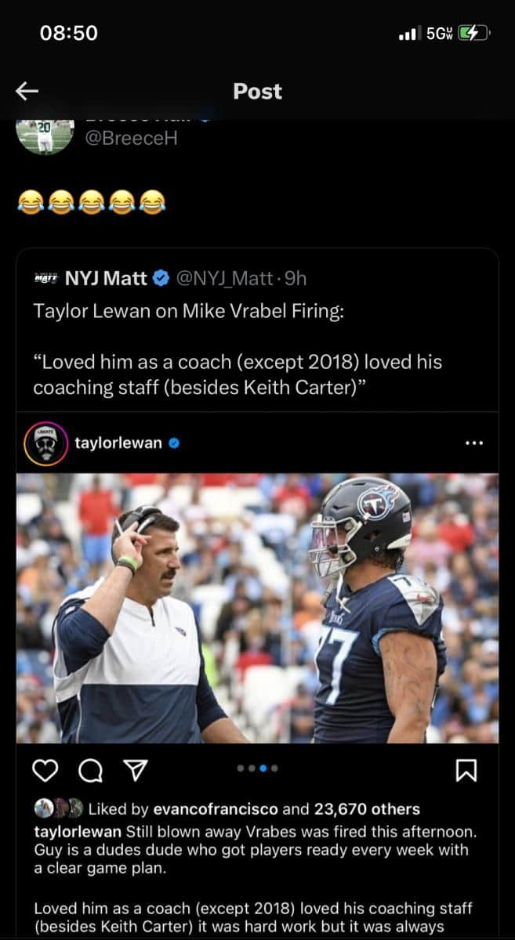Tap the back arrow to return
Image resolution: width=515 pixels, height=940 pixels.
[x=27, y=92]
